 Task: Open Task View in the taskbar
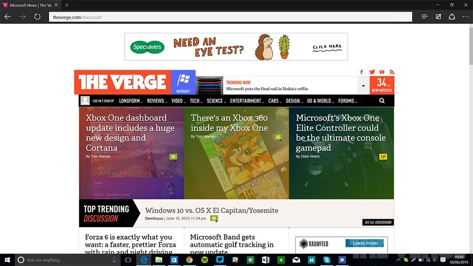(128, 260)
